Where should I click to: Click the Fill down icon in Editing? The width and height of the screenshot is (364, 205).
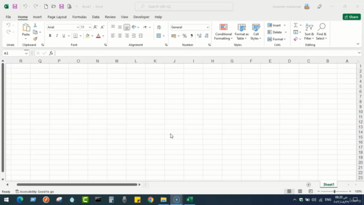tap(296, 32)
